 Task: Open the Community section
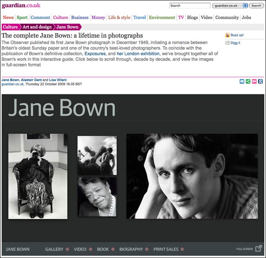(x=227, y=18)
